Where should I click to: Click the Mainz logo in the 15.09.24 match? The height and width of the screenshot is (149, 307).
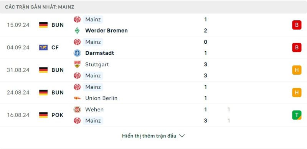(77, 20)
